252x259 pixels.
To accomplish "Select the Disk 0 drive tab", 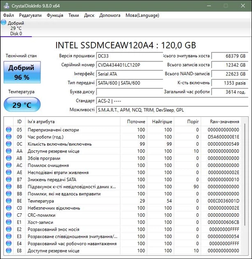I will pyautogui.click(x=16, y=28).
